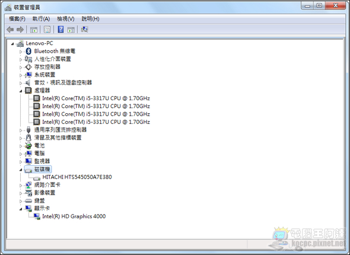Viewport: 350px width, 255px height.
Task: Click the 鍵盤 keyboard category icon
Action: [x=28, y=201]
